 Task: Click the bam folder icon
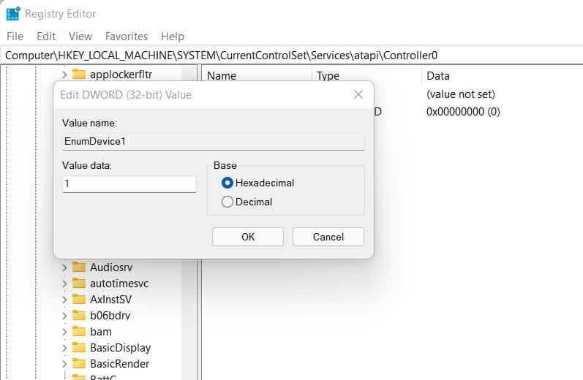79,331
